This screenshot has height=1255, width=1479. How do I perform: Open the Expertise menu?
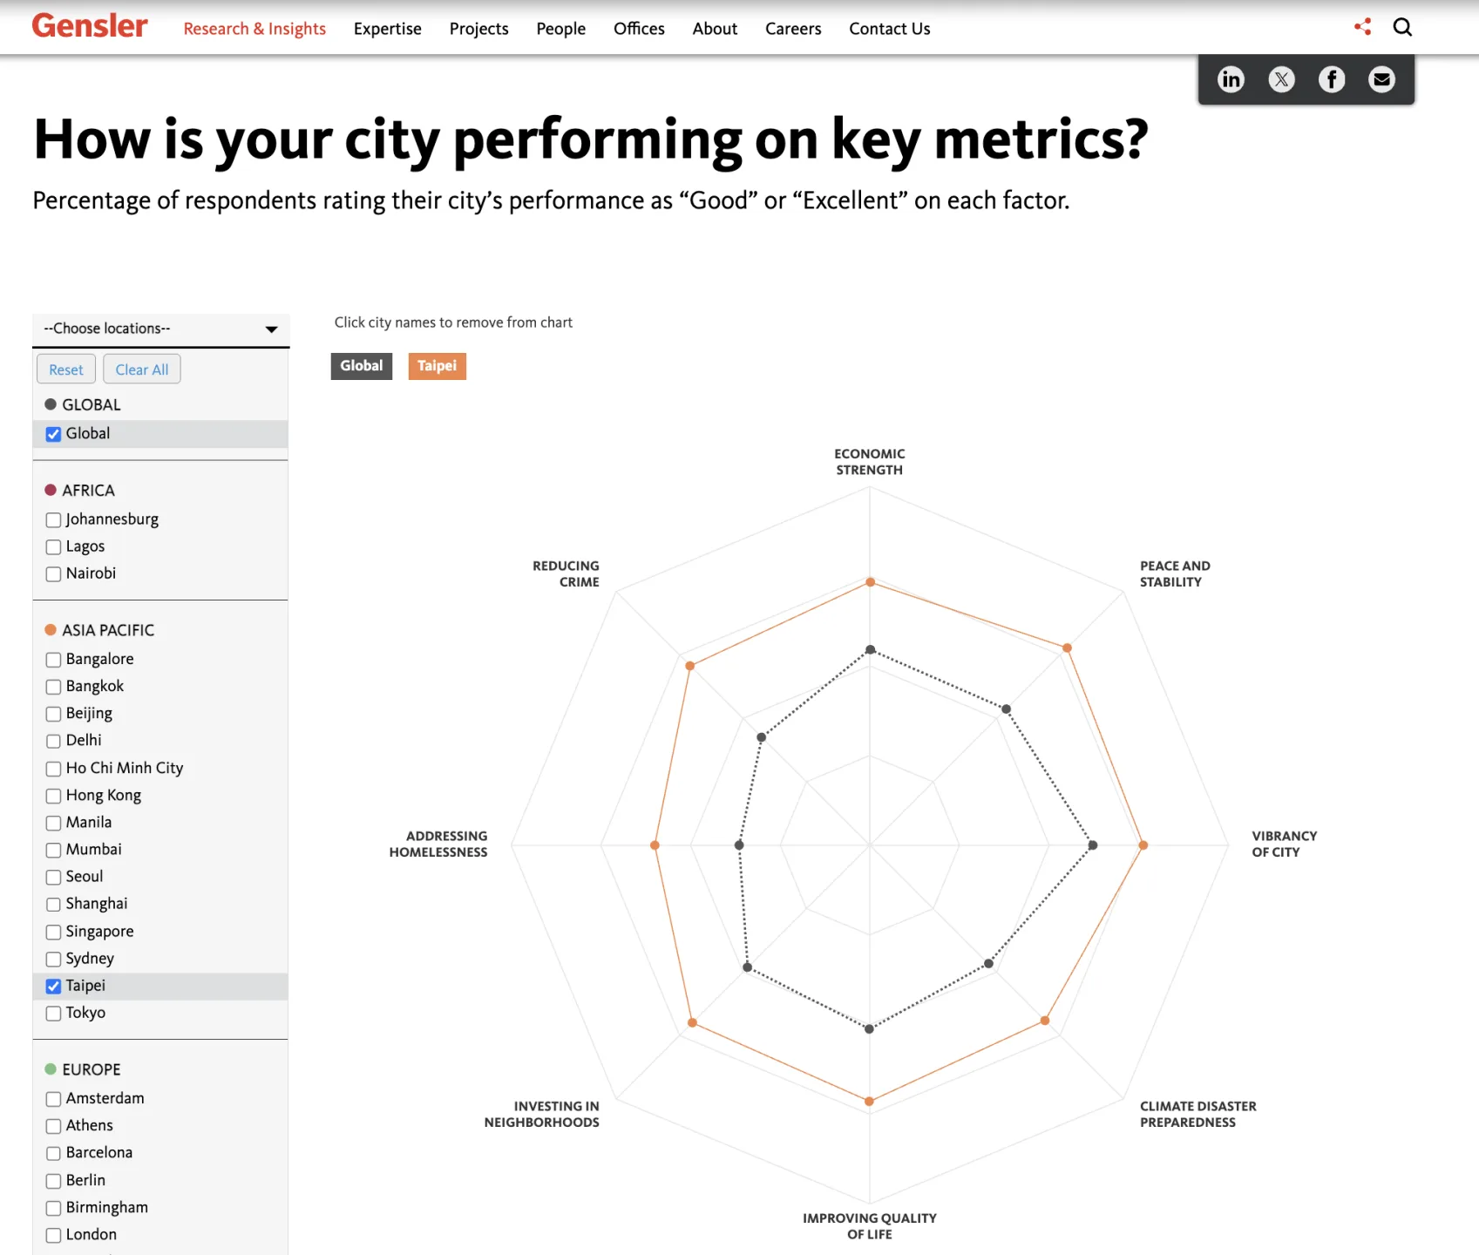coord(388,29)
